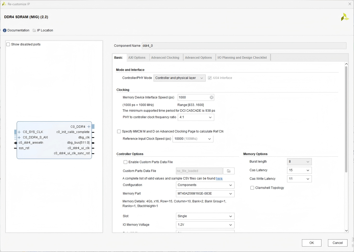Open the Burst length dropdown

[299, 162]
